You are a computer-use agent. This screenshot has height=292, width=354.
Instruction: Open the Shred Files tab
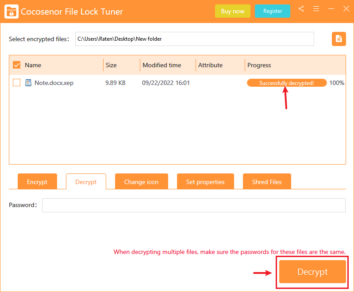267,181
